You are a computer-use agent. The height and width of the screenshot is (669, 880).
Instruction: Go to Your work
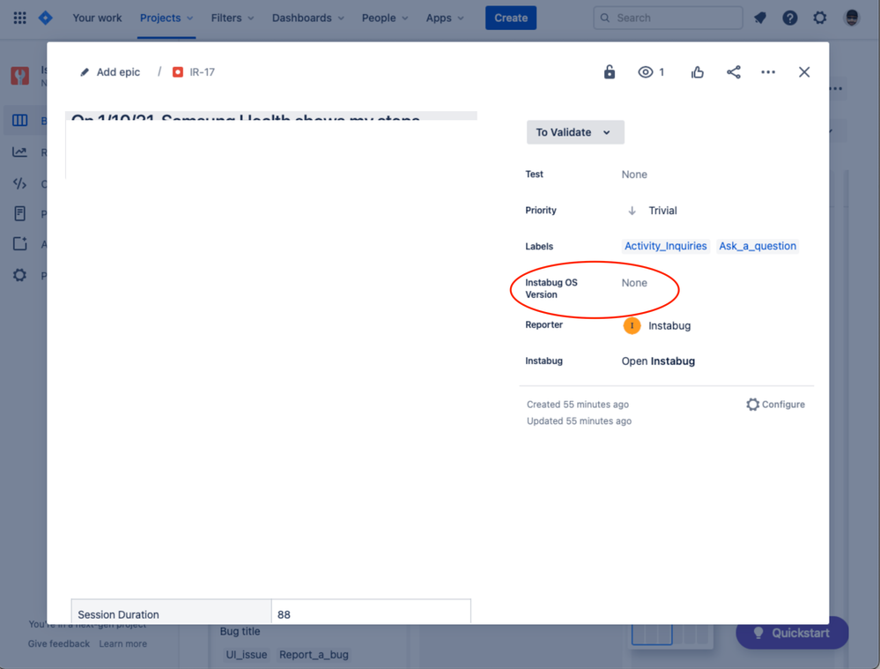pyautogui.click(x=97, y=18)
